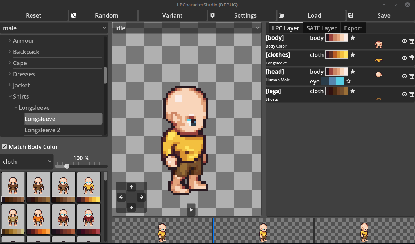Click the star beside legs cloth palette
The height and width of the screenshot is (244, 415).
[x=352, y=91]
